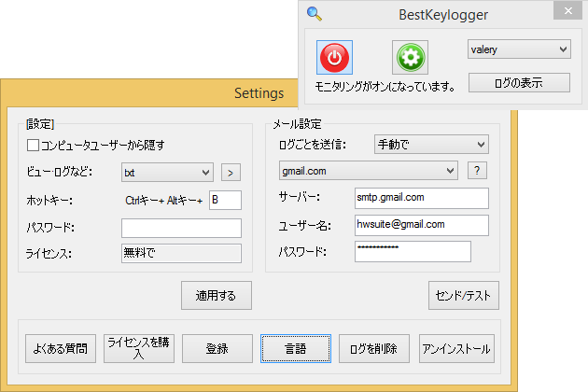Click the よくある質問 button
Image resolution: width=588 pixels, height=392 pixels.
[61, 349]
